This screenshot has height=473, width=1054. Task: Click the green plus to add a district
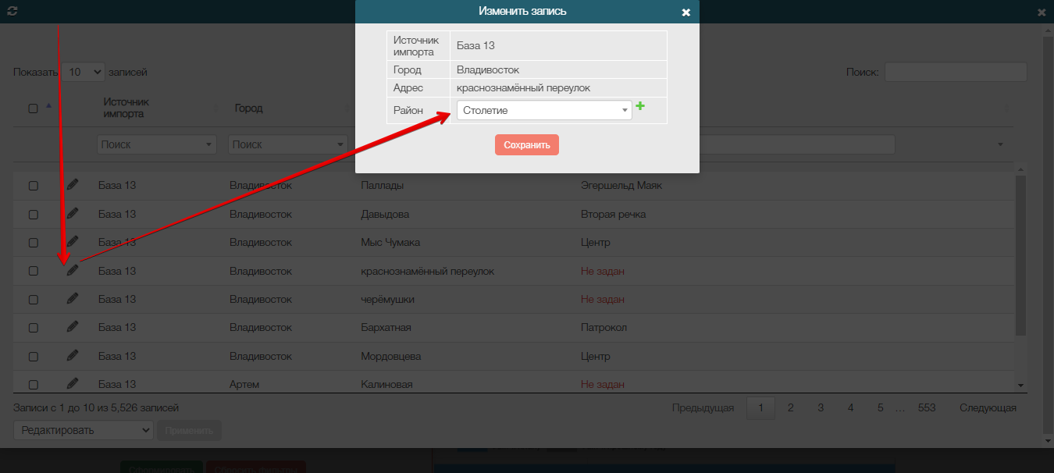click(640, 106)
